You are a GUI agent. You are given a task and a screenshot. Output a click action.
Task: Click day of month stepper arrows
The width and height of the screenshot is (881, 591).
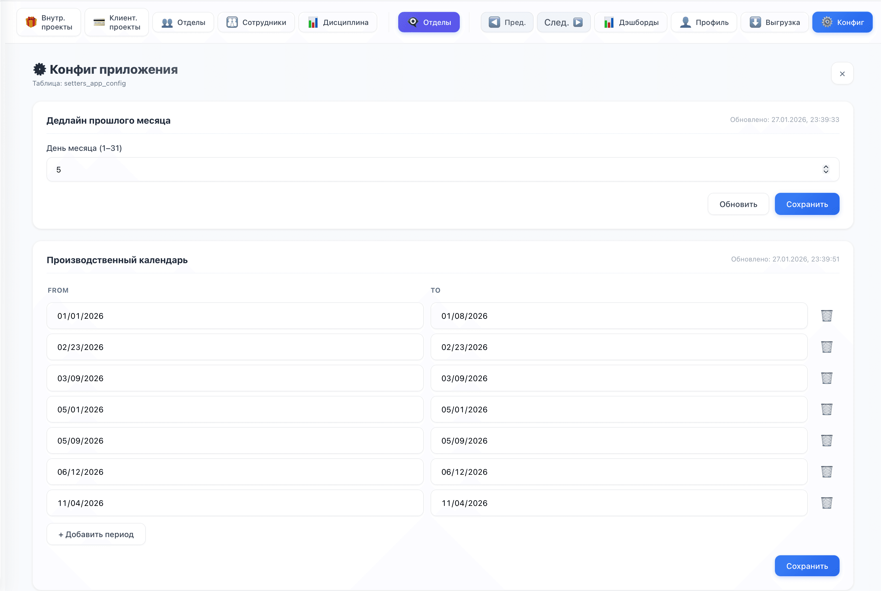[x=826, y=169]
